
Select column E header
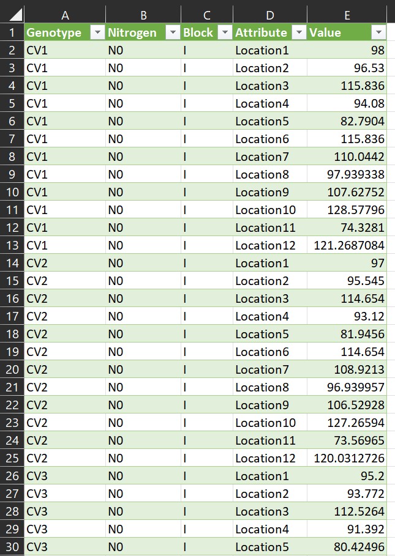(x=347, y=15)
